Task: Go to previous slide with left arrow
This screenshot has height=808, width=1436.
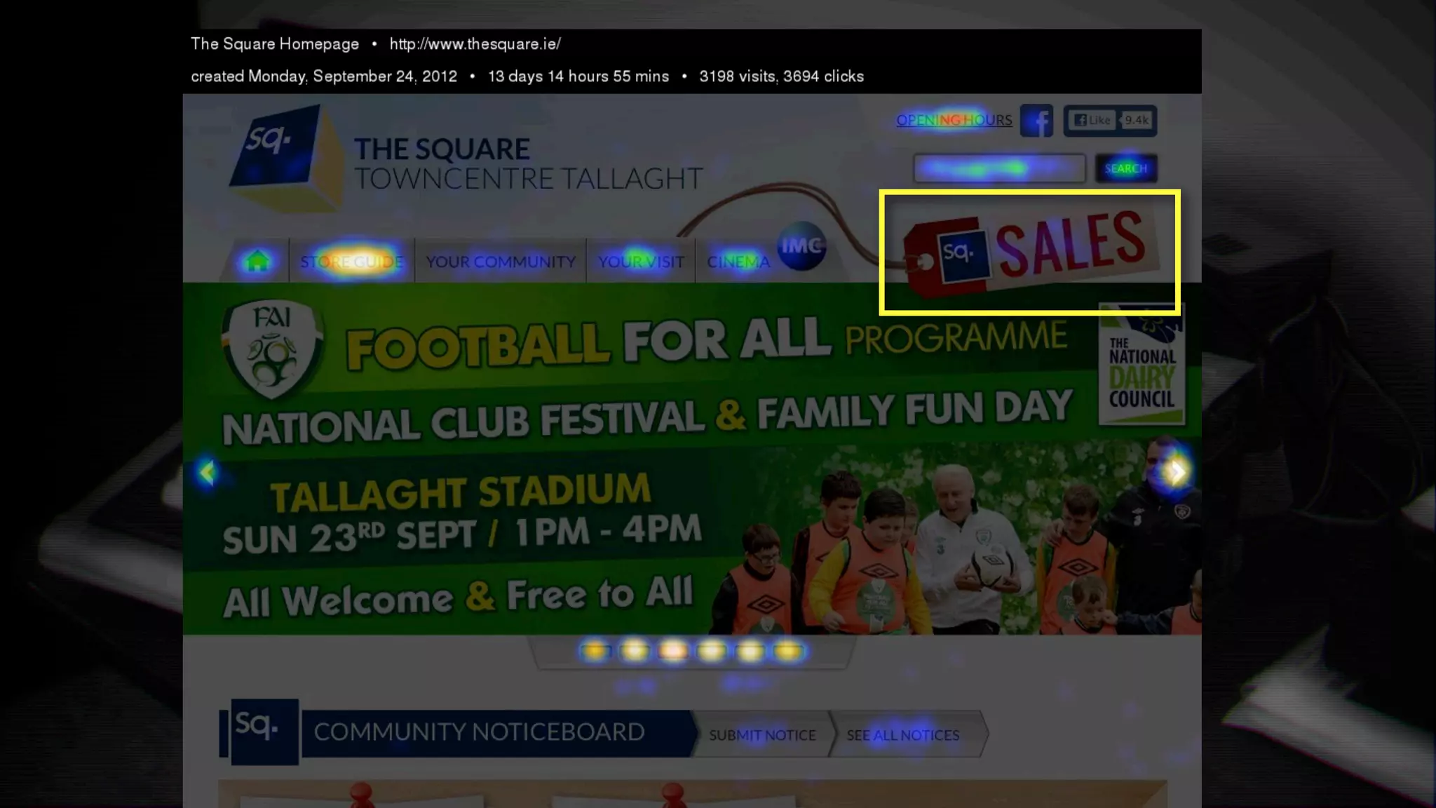Action: [207, 472]
